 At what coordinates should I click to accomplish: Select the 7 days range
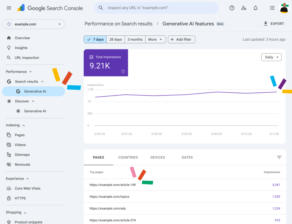pyautogui.click(x=95, y=39)
